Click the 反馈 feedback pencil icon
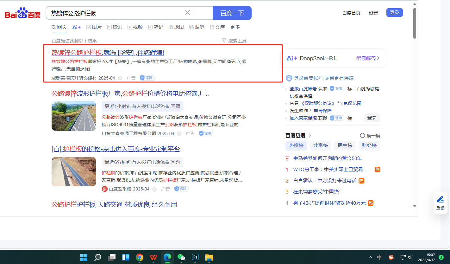 point(440,200)
